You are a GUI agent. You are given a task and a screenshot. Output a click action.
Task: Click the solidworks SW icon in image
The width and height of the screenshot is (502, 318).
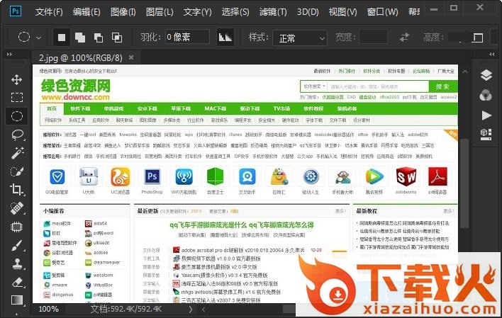[x=406, y=176]
